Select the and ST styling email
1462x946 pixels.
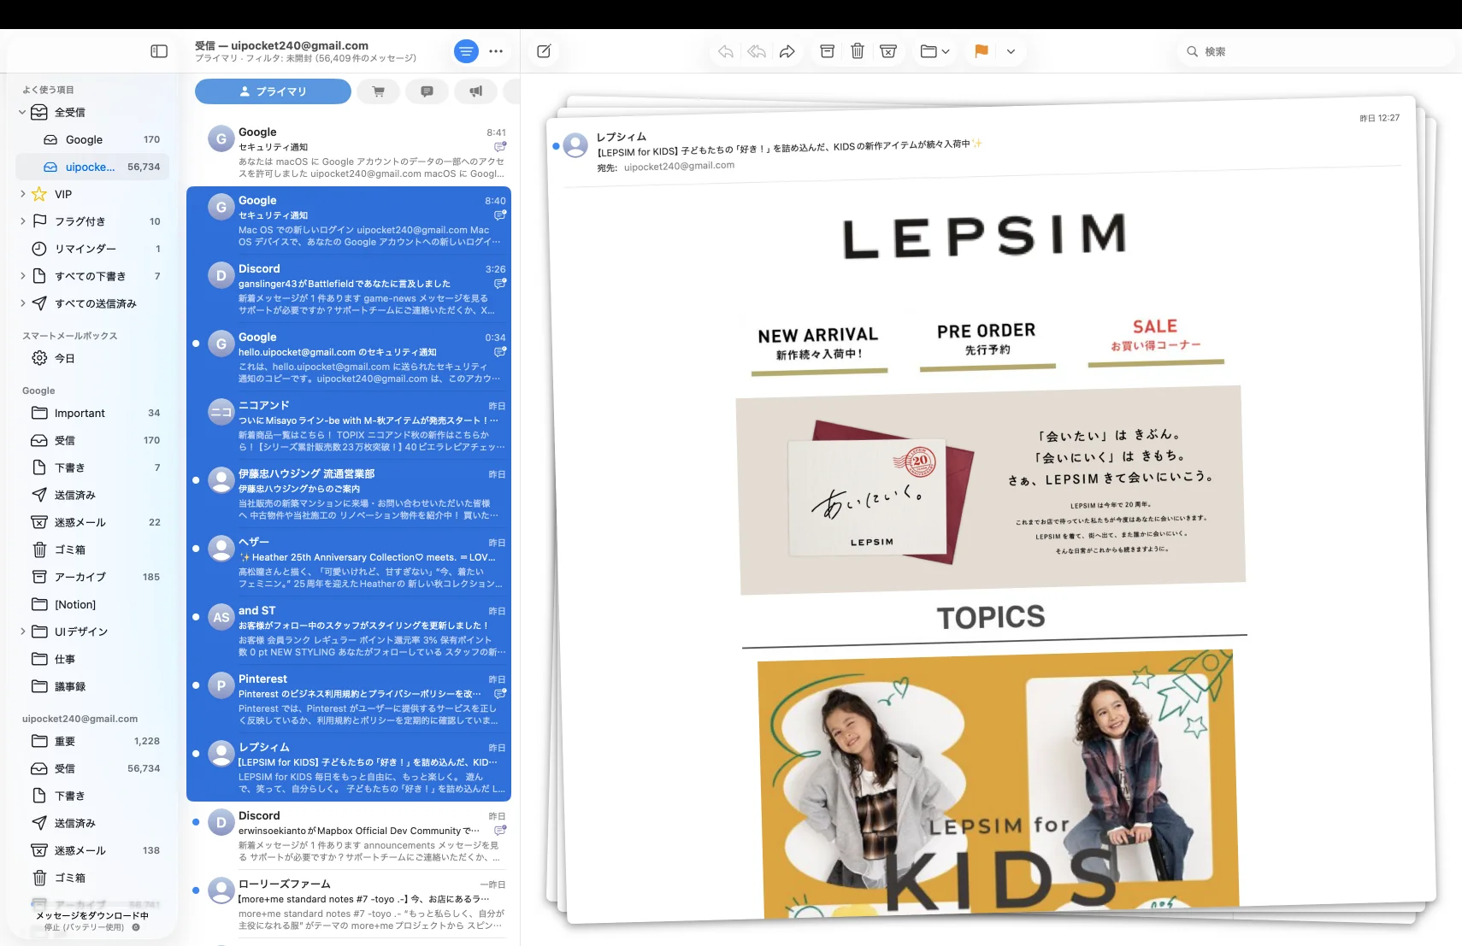tap(349, 631)
